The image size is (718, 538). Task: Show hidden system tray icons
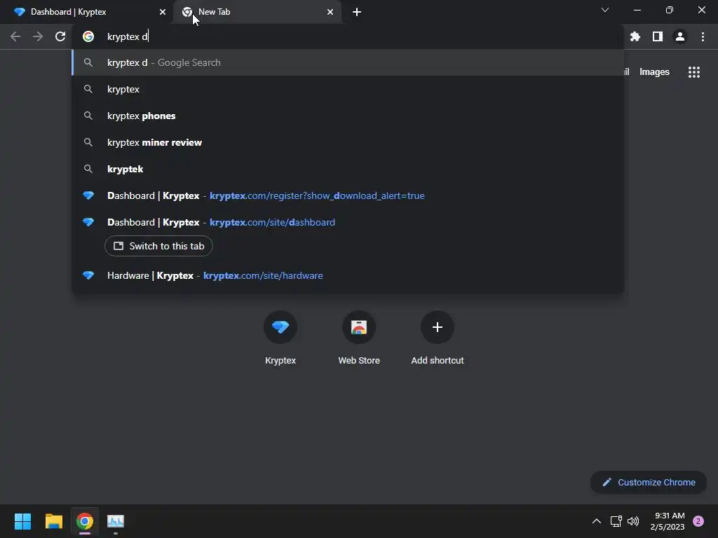point(597,521)
